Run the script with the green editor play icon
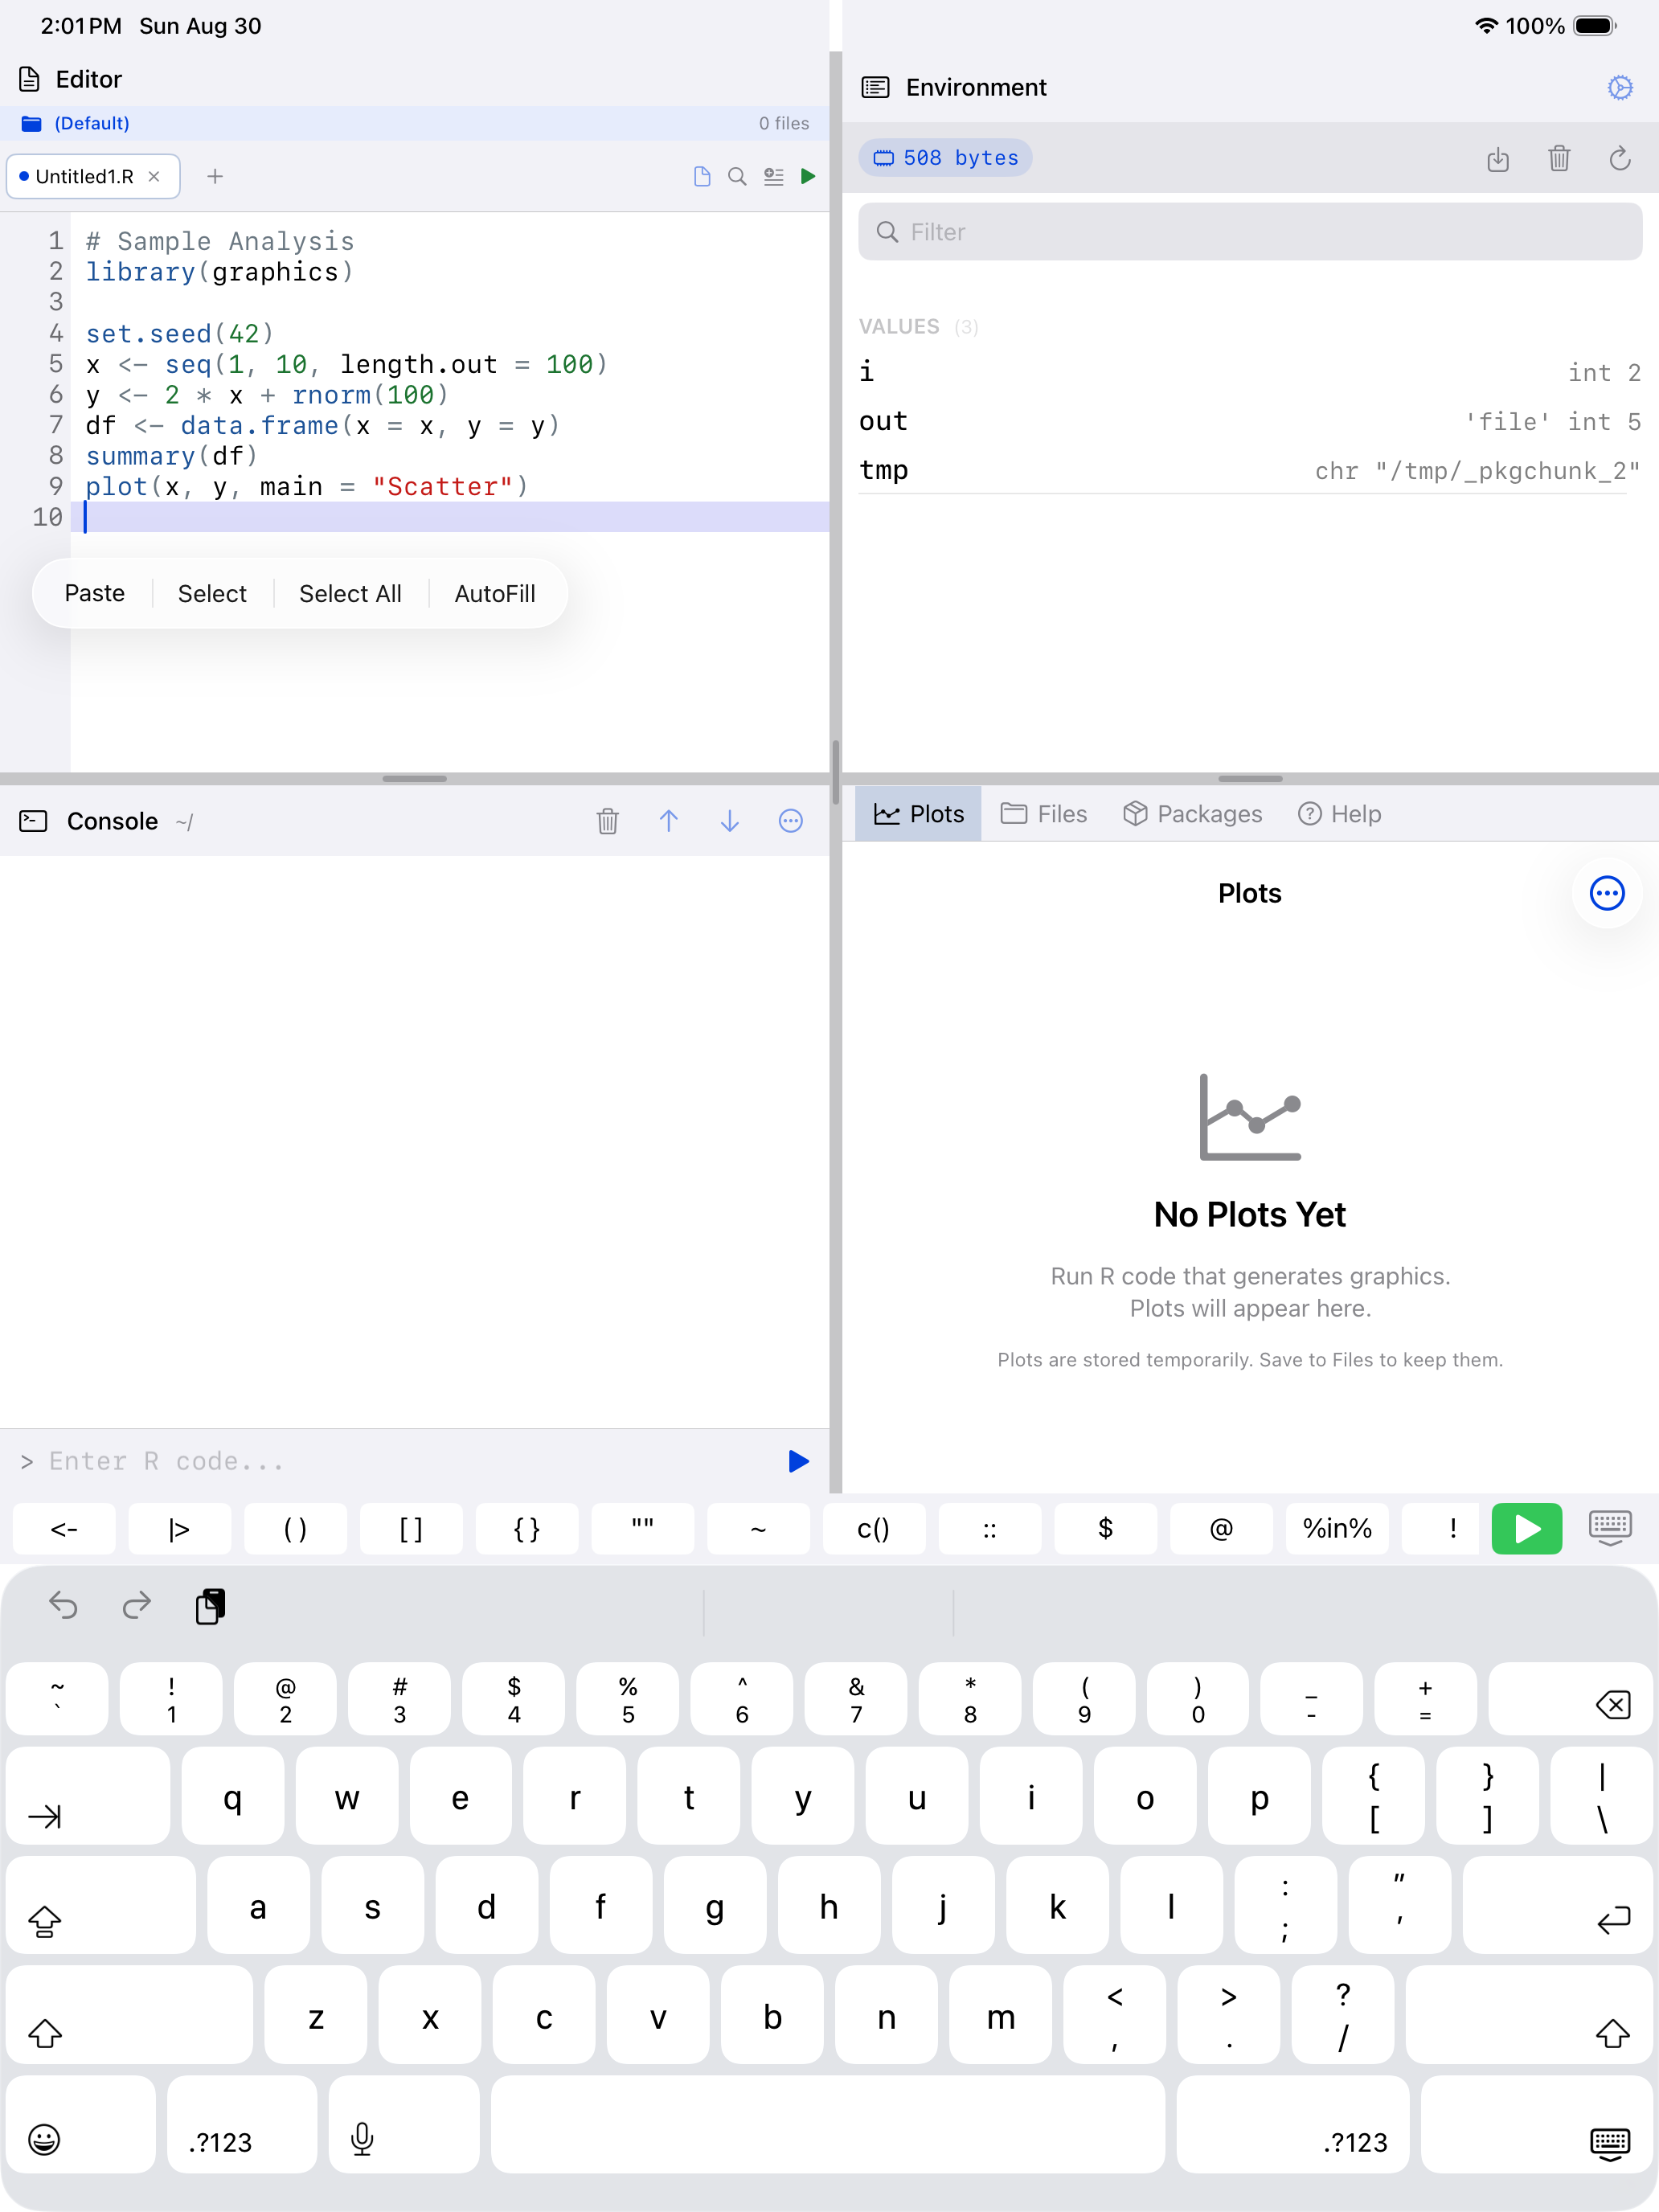1659x2212 pixels. [808, 176]
